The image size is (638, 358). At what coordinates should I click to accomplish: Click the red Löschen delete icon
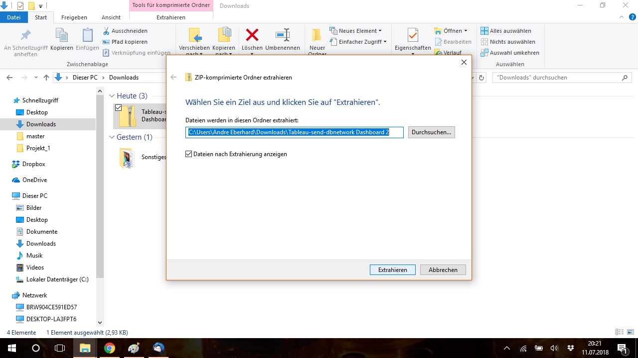pos(252,35)
